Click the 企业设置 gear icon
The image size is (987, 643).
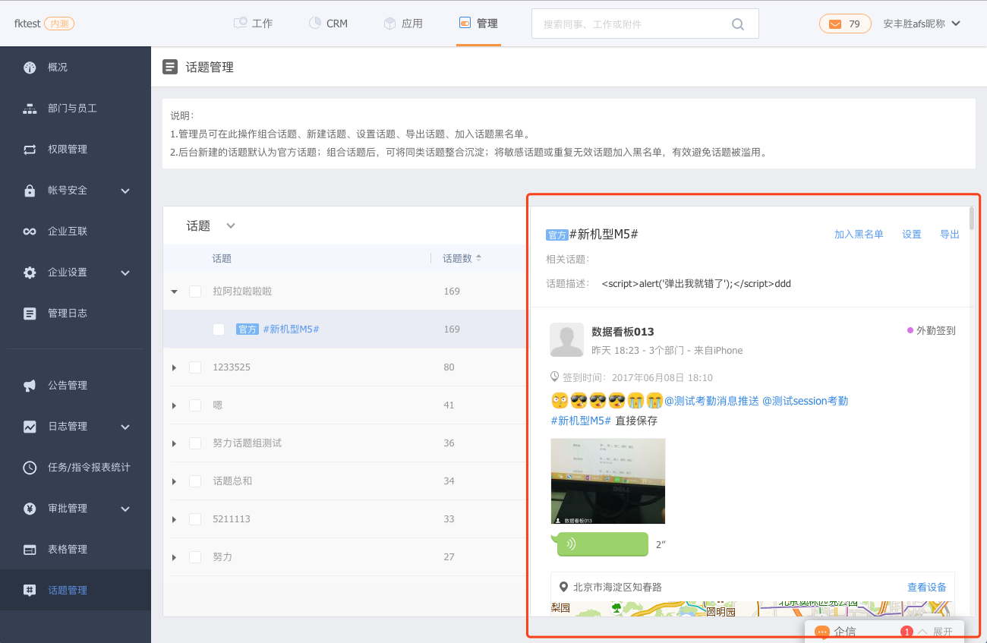[x=30, y=273]
